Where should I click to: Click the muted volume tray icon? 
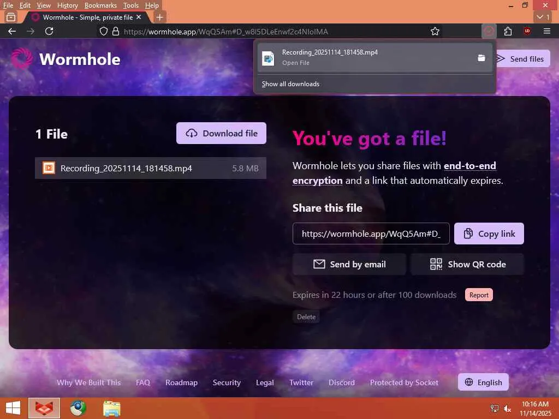click(x=507, y=409)
